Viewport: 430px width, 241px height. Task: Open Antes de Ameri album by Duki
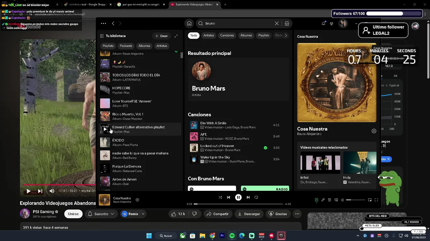(x=140, y=181)
